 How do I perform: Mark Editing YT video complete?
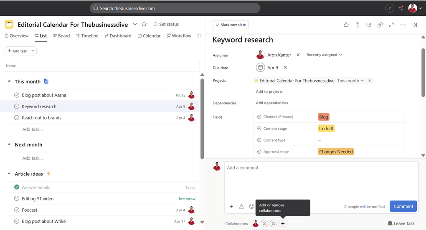coord(17,199)
